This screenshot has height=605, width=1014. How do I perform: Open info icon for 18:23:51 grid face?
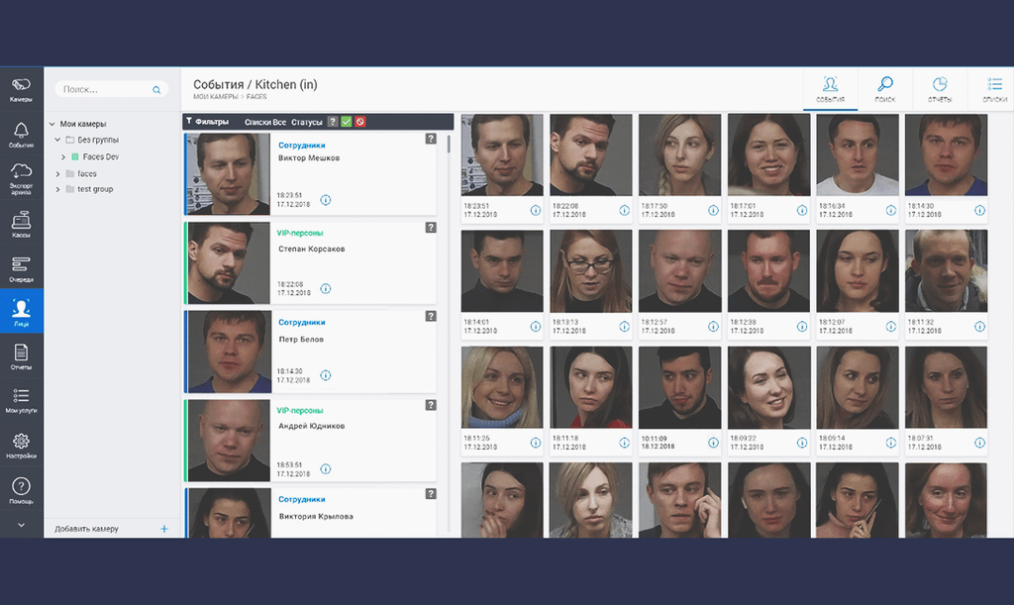(536, 210)
